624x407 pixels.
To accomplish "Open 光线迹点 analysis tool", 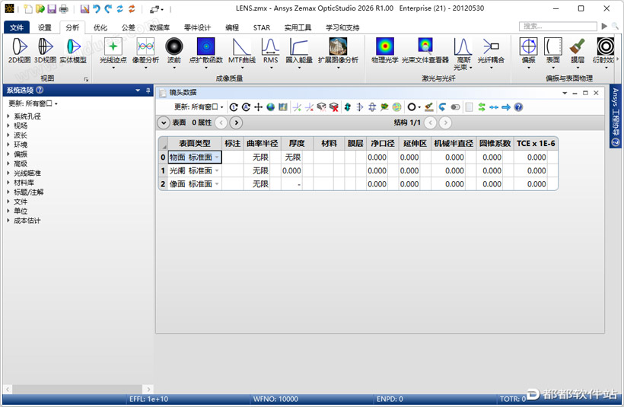I will coord(113,53).
